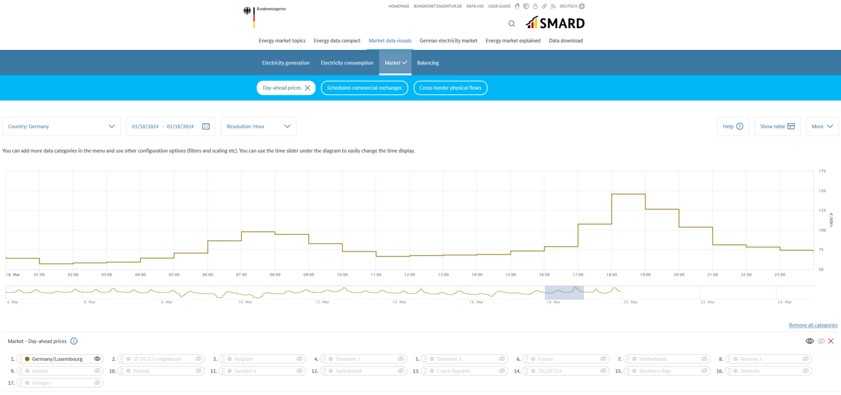Remove Day-ahead prices category with red X
The width and height of the screenshot is (841, 395).
coord(831,341)
